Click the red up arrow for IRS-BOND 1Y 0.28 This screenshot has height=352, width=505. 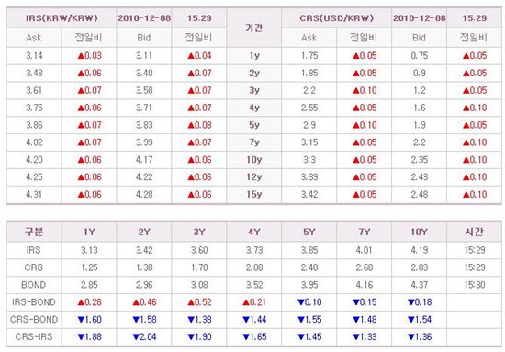point(81,302)
